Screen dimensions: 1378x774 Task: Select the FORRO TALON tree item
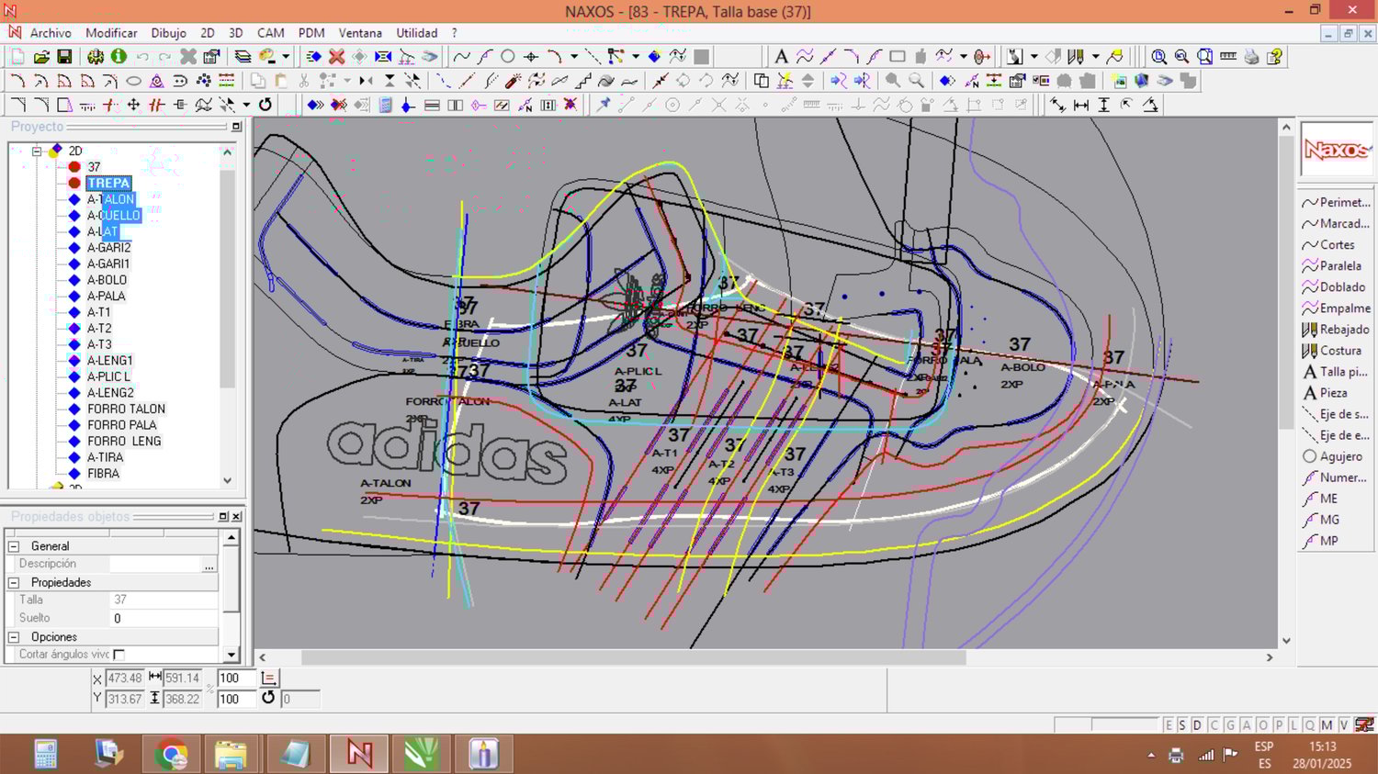[126, 409]
